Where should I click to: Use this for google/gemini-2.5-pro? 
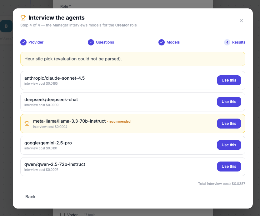click(x=229, y=145)
